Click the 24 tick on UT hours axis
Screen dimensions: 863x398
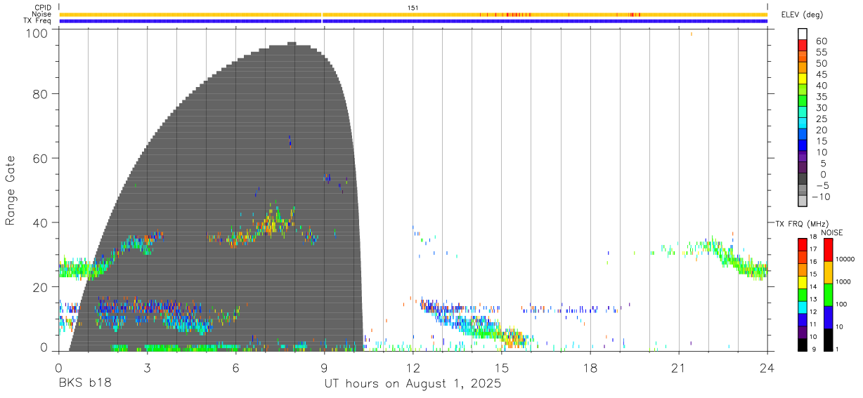coord(767,367)
